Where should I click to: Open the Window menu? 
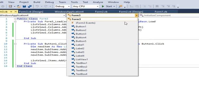pyautogui.click(x=113, y=2)
